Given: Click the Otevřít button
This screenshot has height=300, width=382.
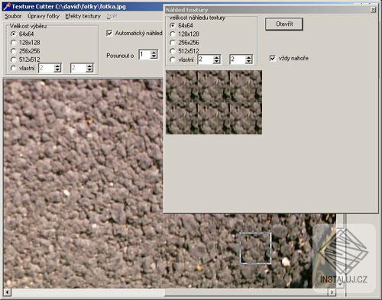Looking at the screenshot, I should click(284, 24).
